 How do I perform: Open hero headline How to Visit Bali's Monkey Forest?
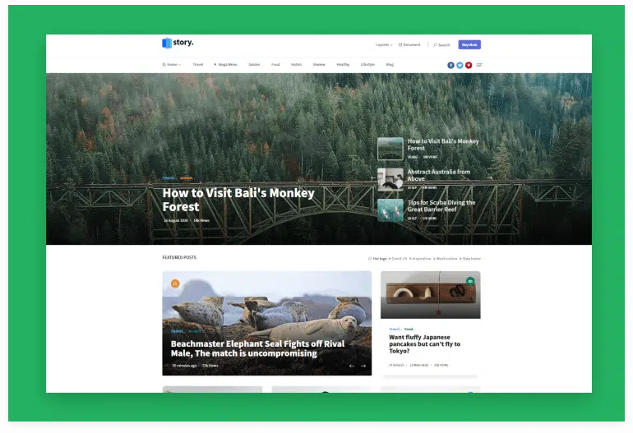[x=238, y=200]
